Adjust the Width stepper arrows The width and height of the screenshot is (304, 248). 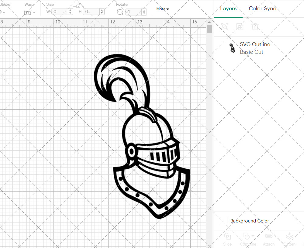71,12
